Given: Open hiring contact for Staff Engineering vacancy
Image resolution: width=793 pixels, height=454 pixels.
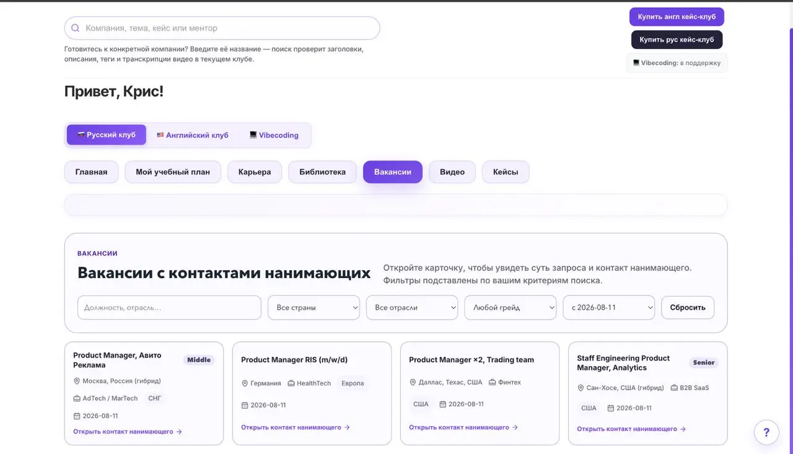Looking at the screenshot, I should pyautogui.click(x=631, y=429).
